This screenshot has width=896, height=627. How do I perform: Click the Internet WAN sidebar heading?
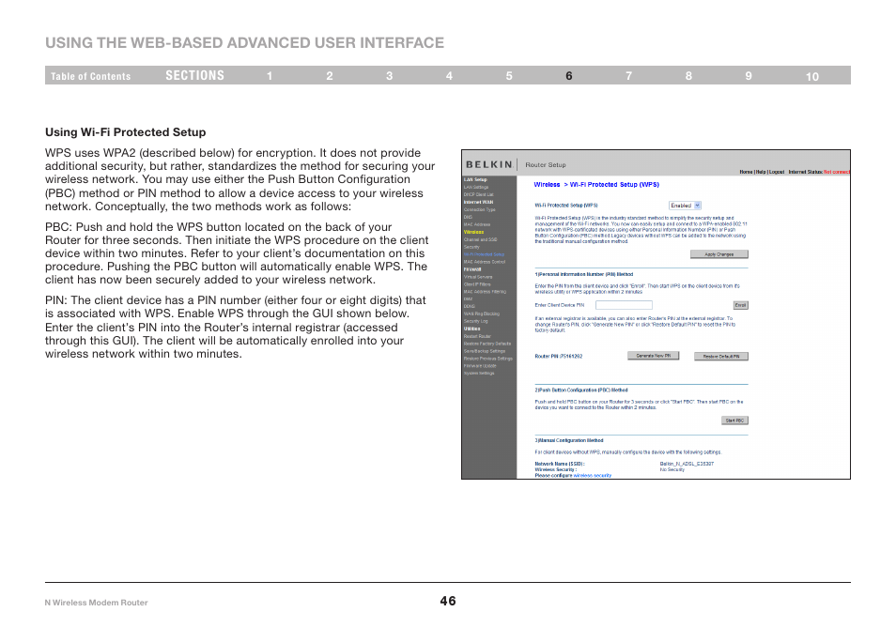click(478, 202)
